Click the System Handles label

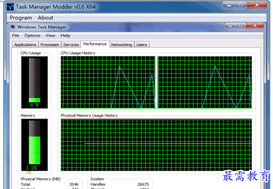coord(98,184)
